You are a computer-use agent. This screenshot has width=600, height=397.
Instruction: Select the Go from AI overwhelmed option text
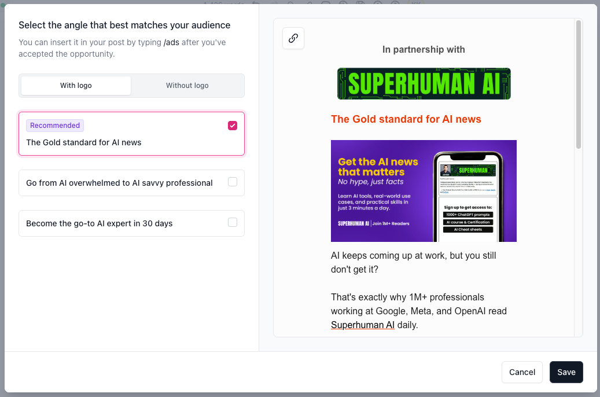tap(119, 183)
